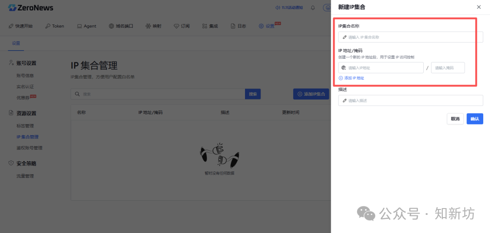
Task: Click the document icon beside 日志
Action: point(233,26)
